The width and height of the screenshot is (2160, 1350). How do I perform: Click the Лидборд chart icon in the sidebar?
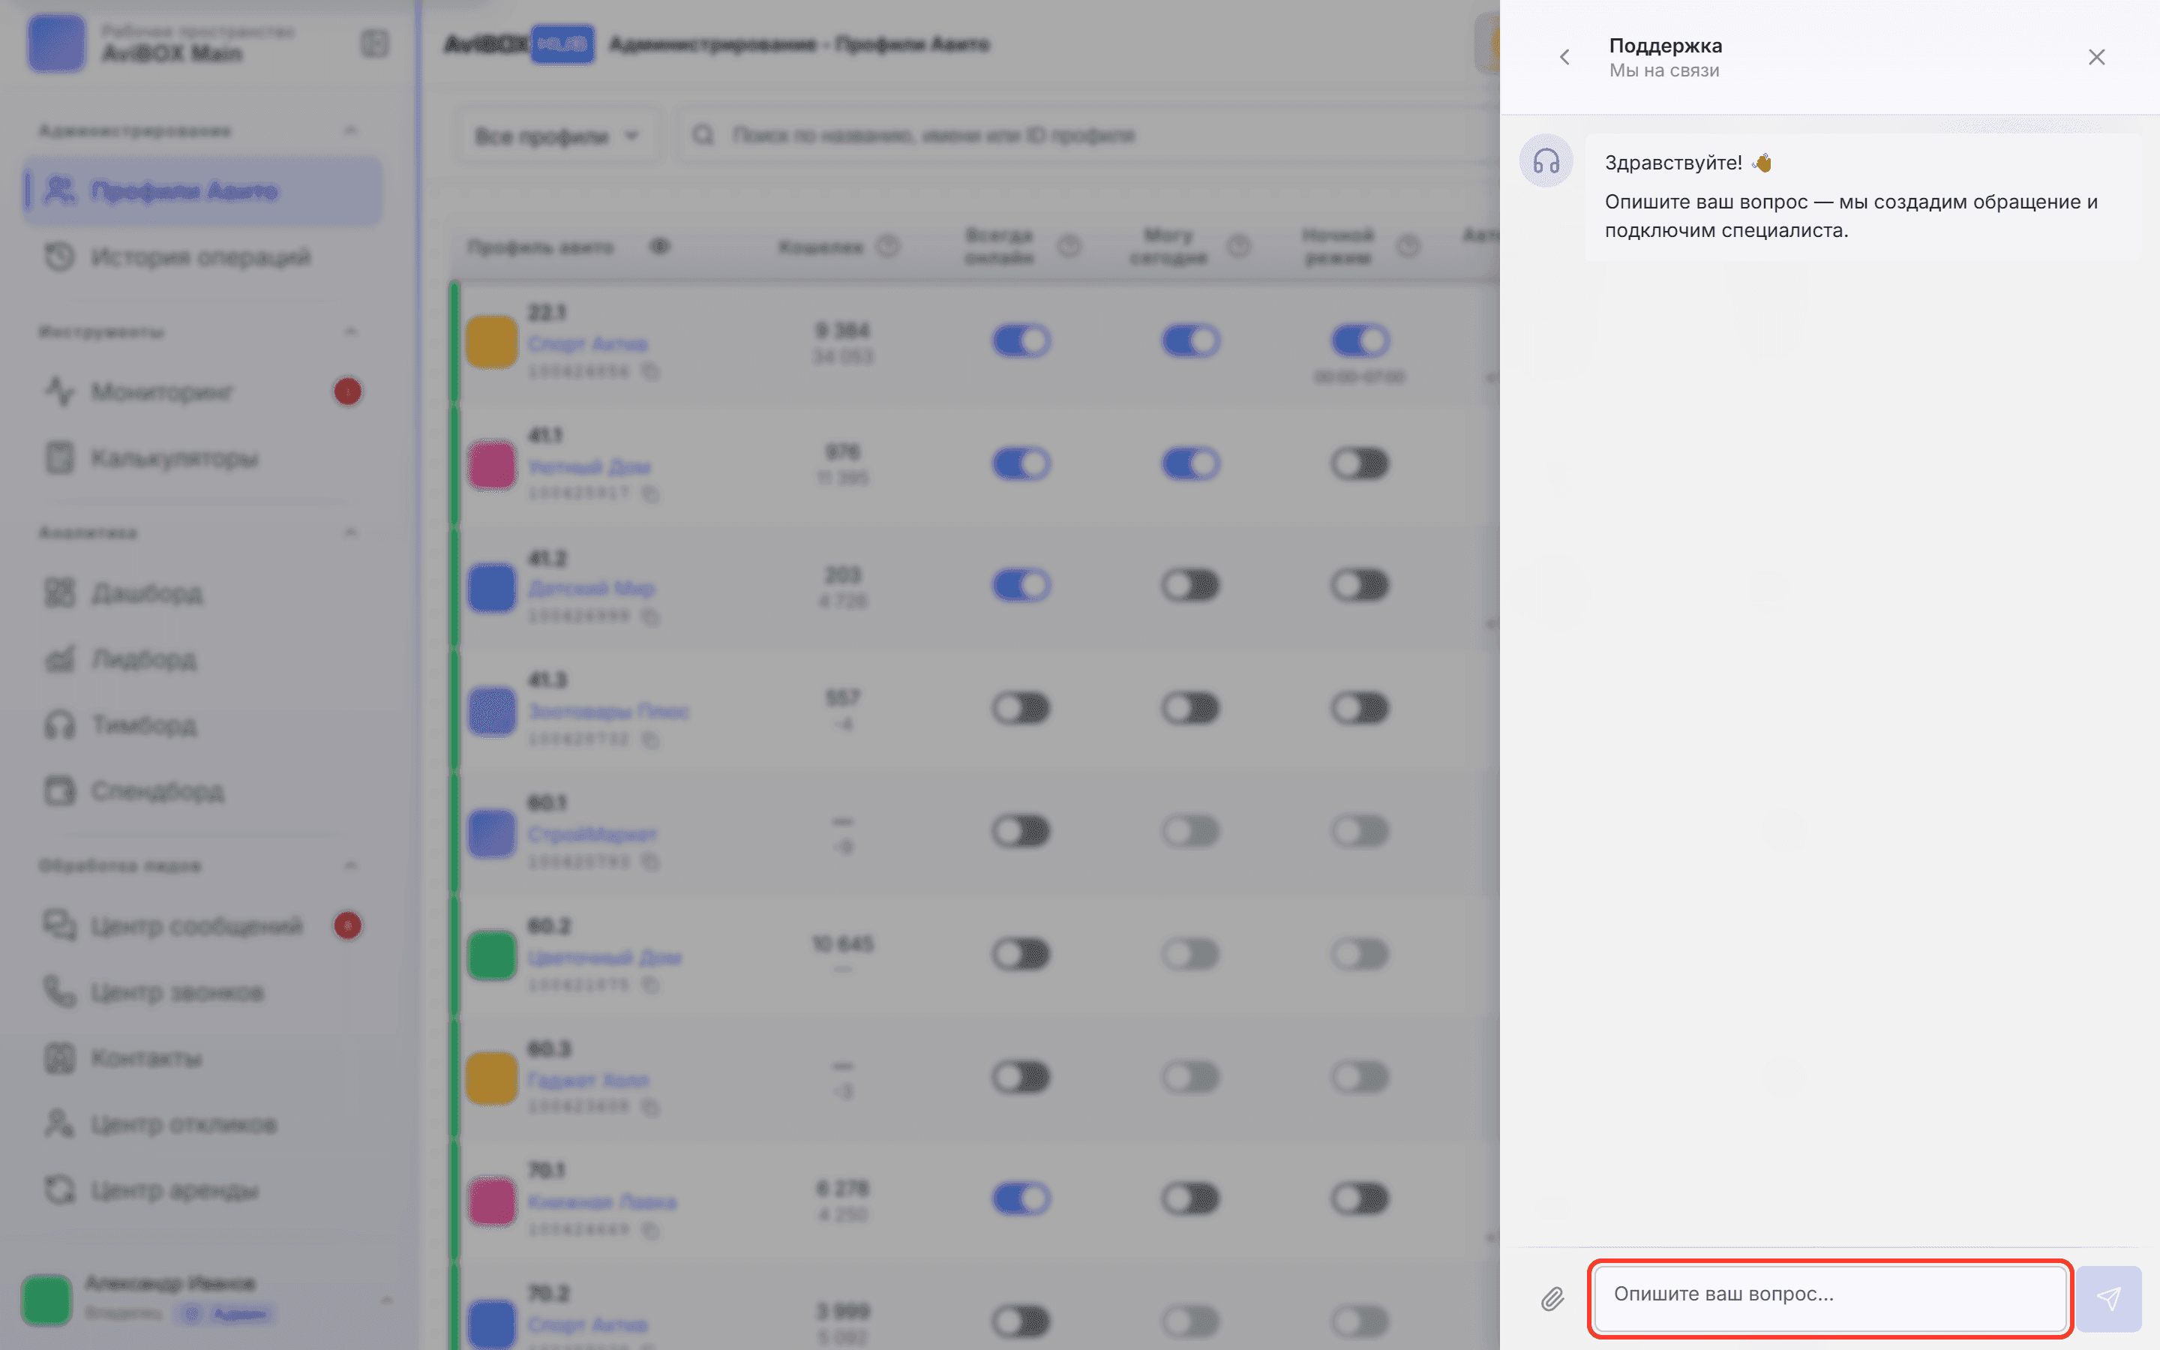click(x=60, y=659)
